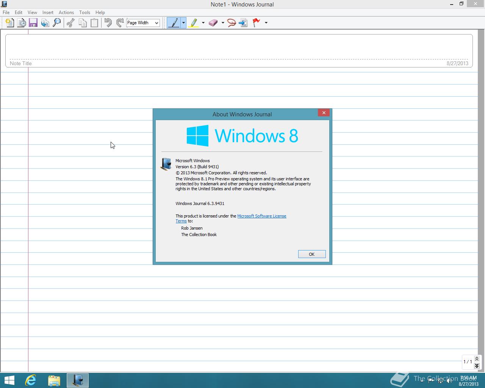This screenshot has width=485, height=388.
Task: Go to next page arrows
Action: tap(477, 366)
